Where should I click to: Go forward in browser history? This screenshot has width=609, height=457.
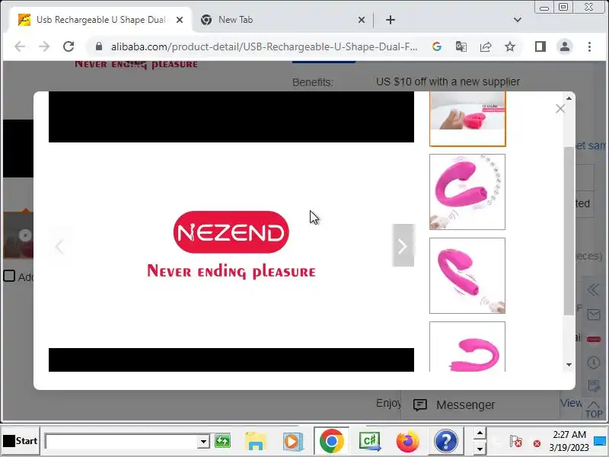(44, 46)
